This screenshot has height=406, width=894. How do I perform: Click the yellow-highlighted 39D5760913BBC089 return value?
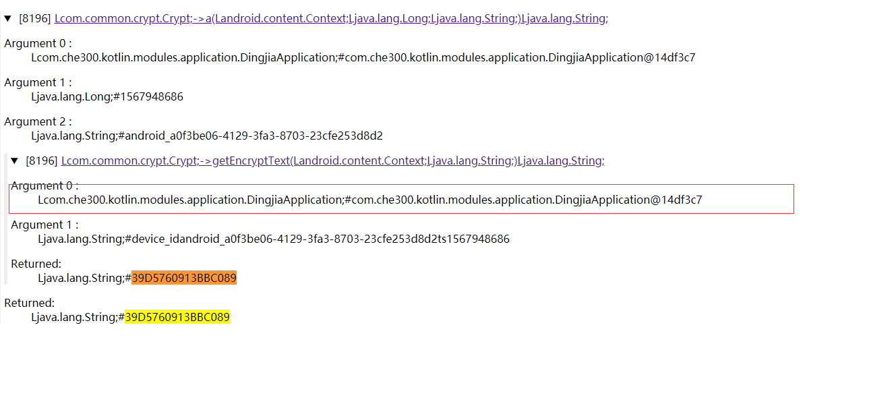177,318
